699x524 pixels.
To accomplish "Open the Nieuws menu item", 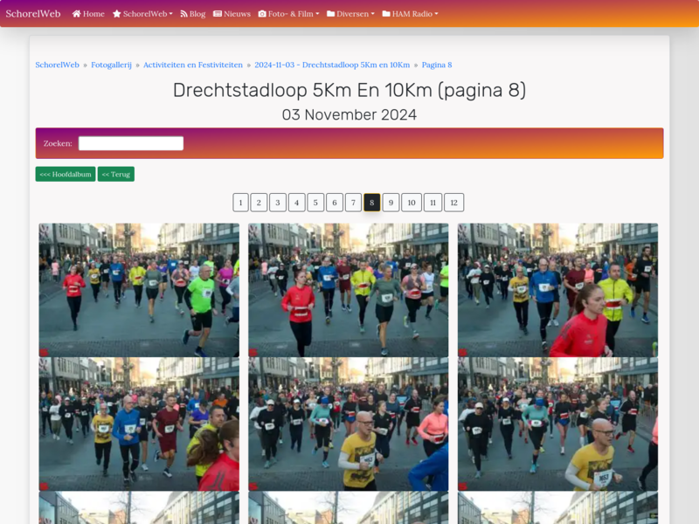I will (x=232, y=14).
